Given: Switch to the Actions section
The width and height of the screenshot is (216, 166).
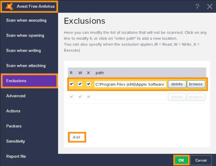Looking at the screenshot, I should click(13, 111).
